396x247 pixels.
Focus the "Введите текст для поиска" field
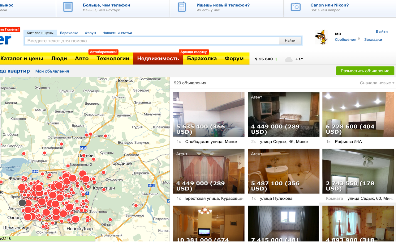[x=152, y=40]
